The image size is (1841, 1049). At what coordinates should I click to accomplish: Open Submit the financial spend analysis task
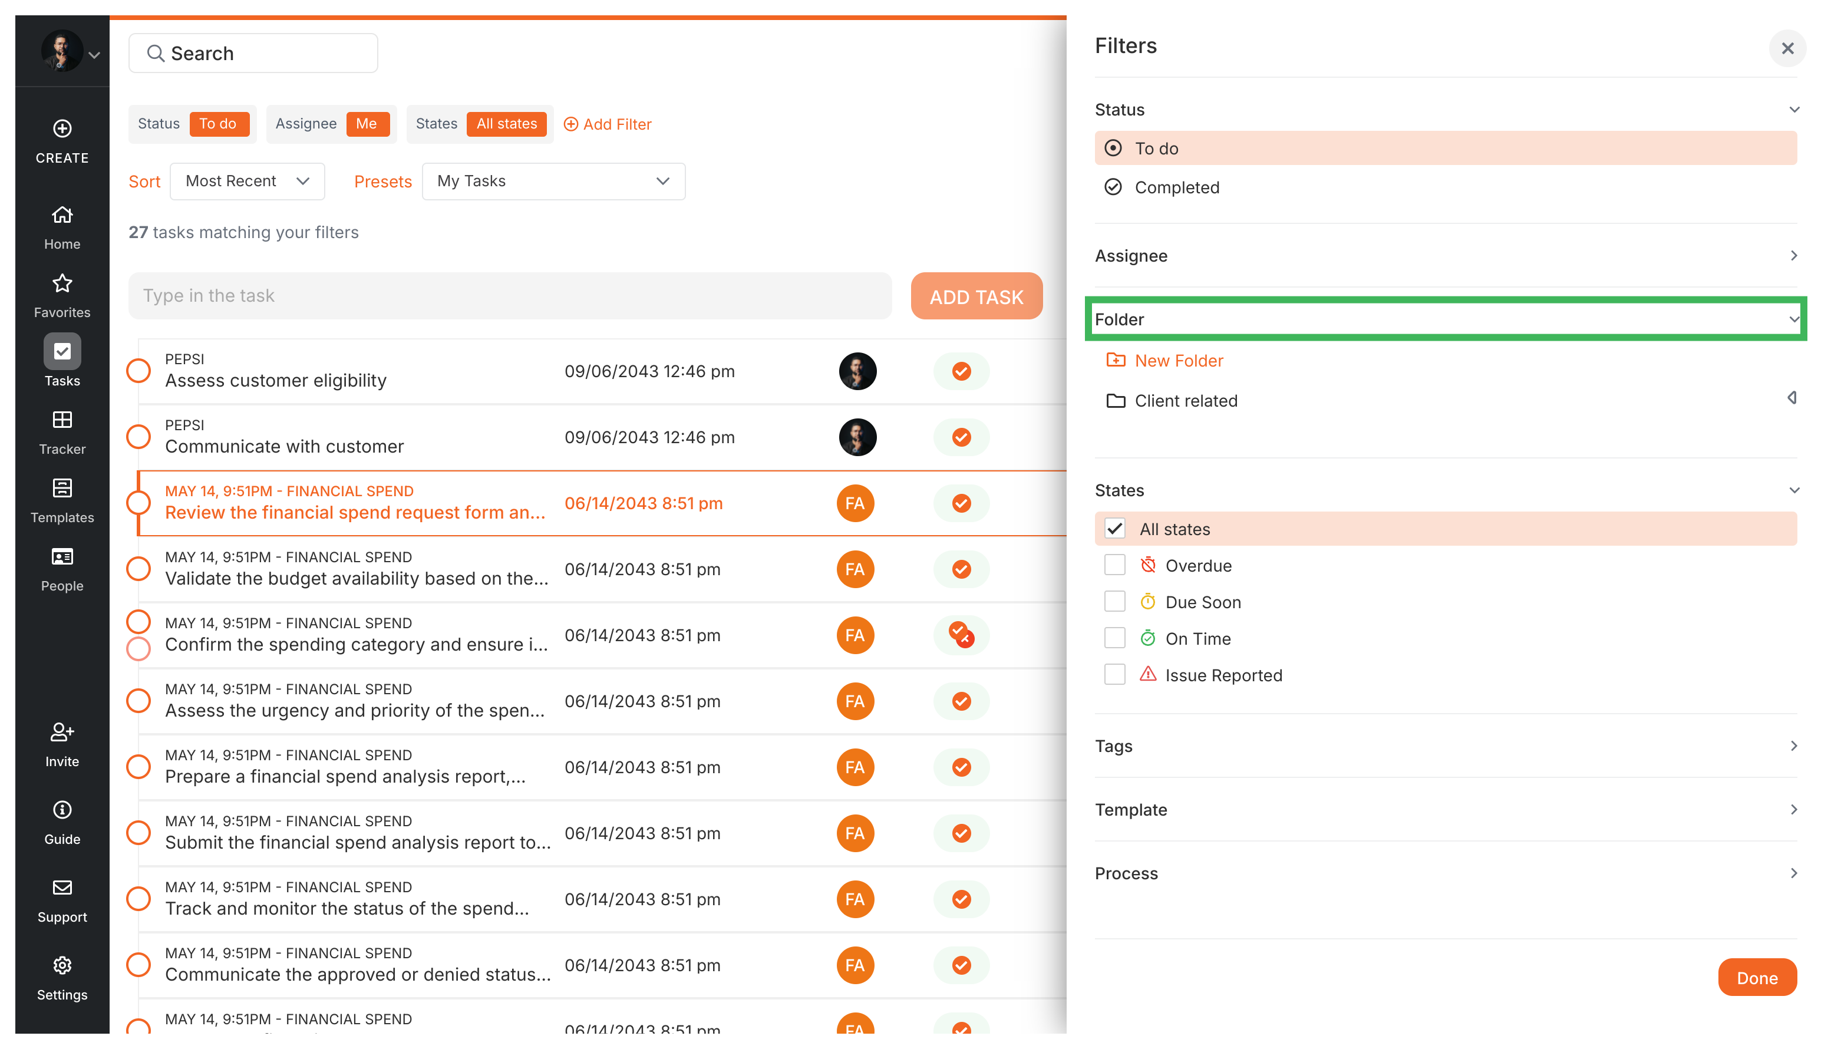coord(358,842)
